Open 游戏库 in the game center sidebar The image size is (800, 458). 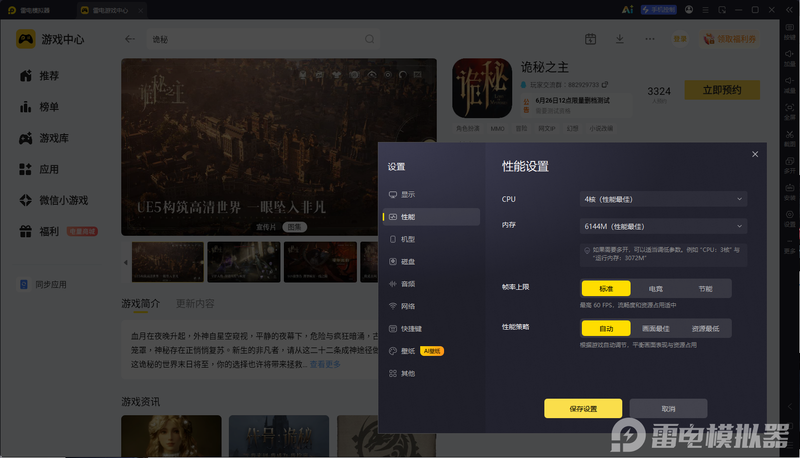(44, 138)
